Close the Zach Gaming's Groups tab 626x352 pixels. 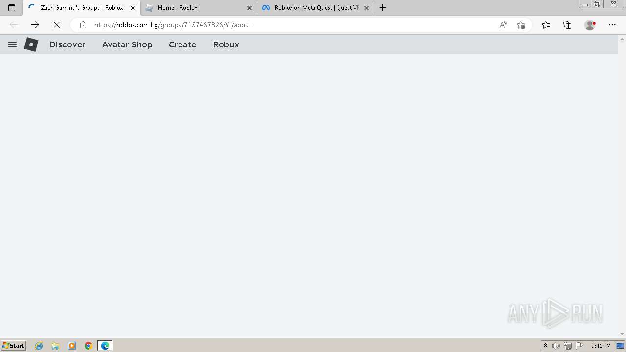[133, 8]
